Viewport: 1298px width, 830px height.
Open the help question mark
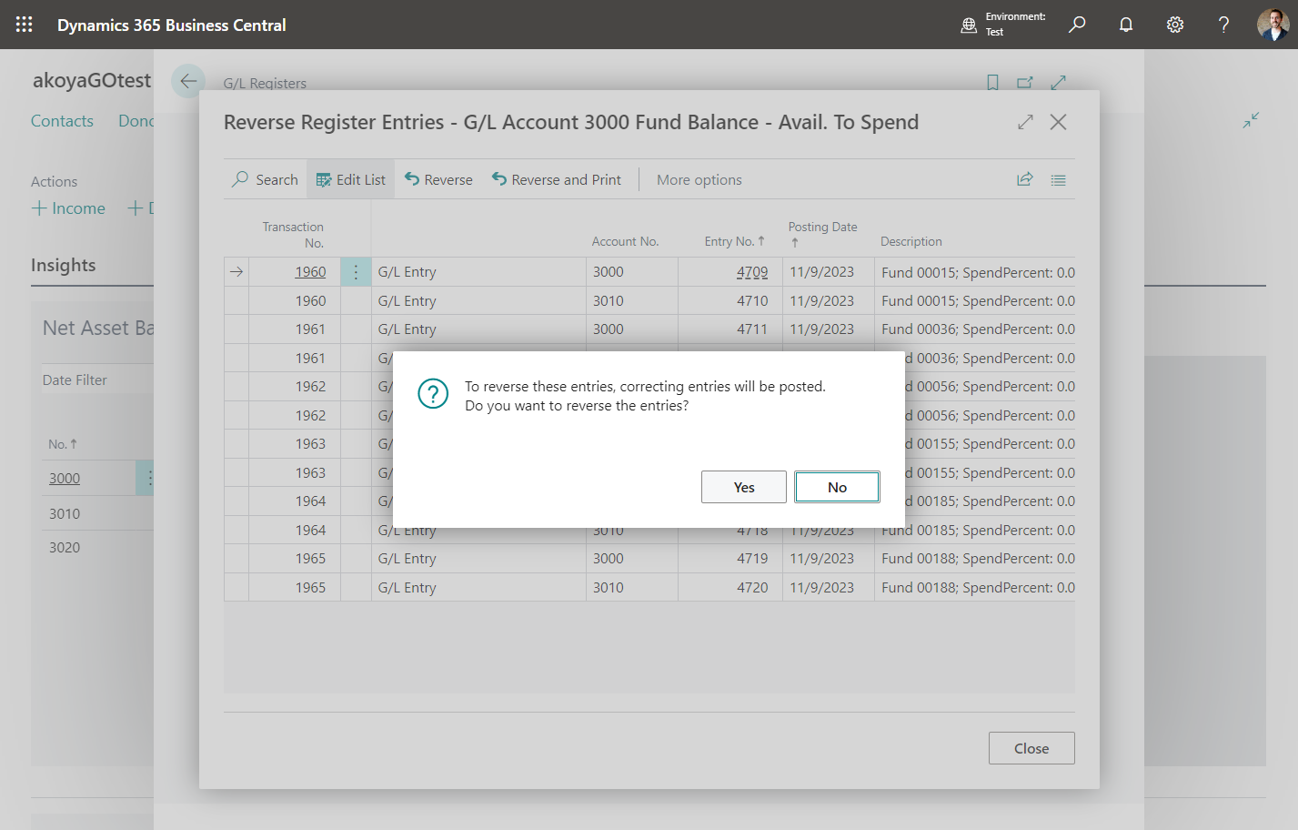(1224, 25)
